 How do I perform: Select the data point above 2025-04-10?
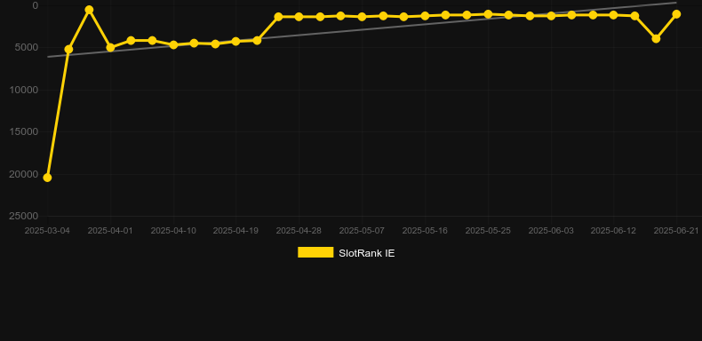point(173,44)
